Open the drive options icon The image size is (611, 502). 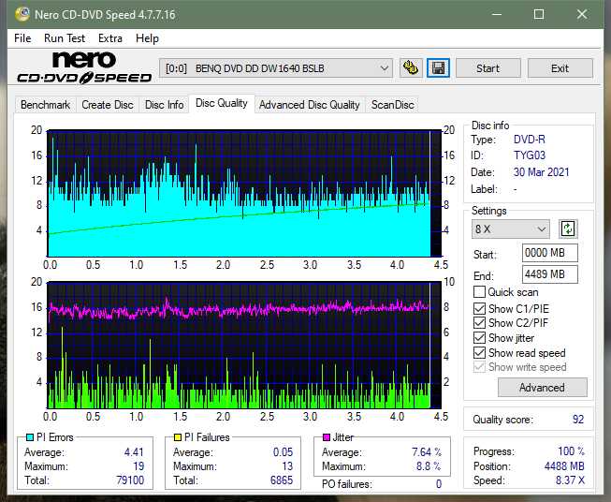click(x=411, y=68)
